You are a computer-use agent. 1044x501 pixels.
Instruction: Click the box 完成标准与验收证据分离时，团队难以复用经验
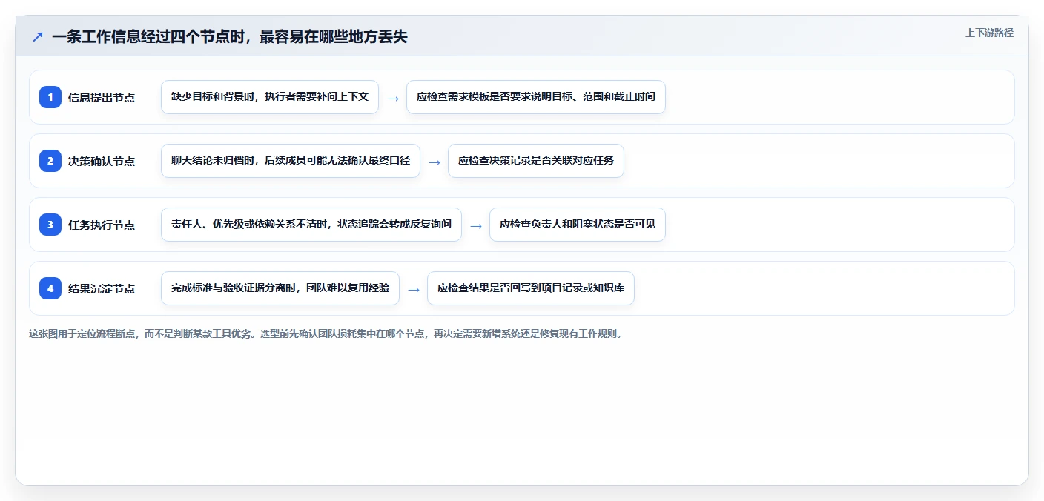click(280, 288)
